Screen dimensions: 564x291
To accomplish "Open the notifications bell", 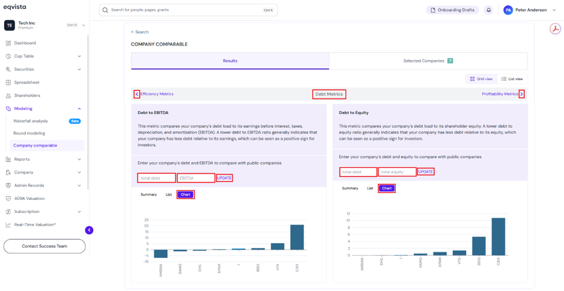I will [x=488, y=10].
